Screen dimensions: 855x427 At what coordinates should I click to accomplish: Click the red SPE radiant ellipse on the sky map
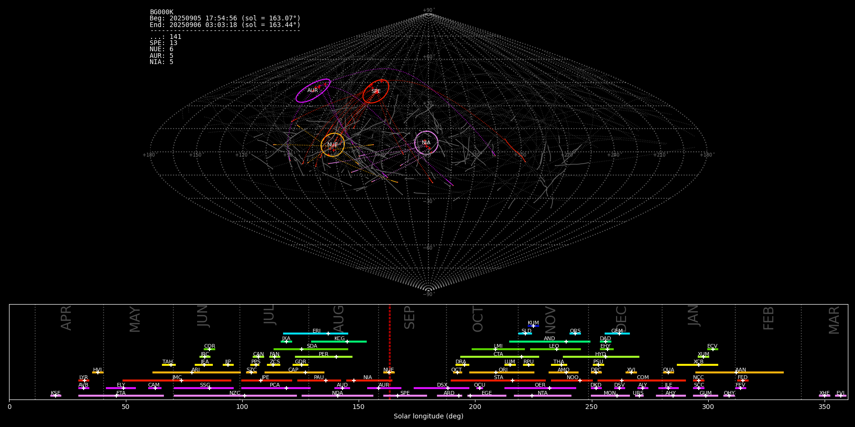point(376,91)
